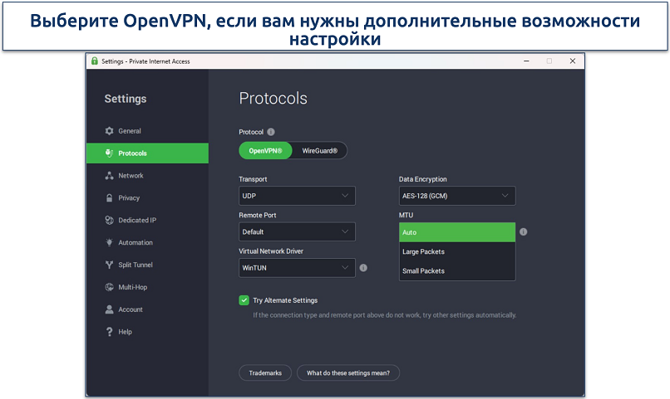Open the Account settings section
Screen dimensions: 670x399
pos(130,310)
